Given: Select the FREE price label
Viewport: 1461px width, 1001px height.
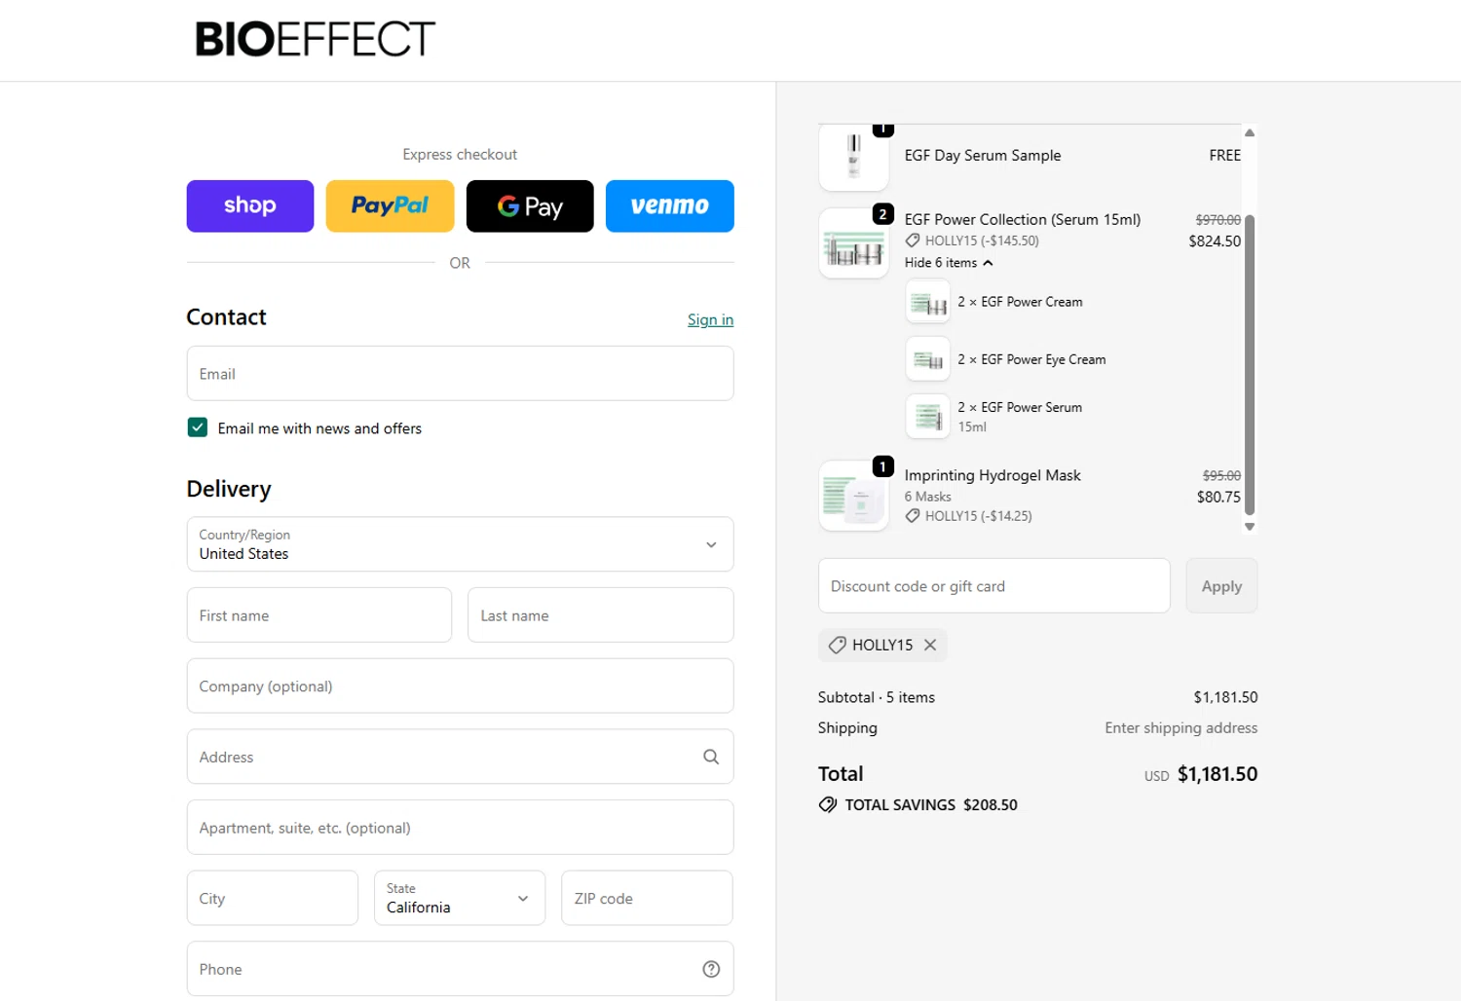Looking at the screenshot, I should (1225, 155).
